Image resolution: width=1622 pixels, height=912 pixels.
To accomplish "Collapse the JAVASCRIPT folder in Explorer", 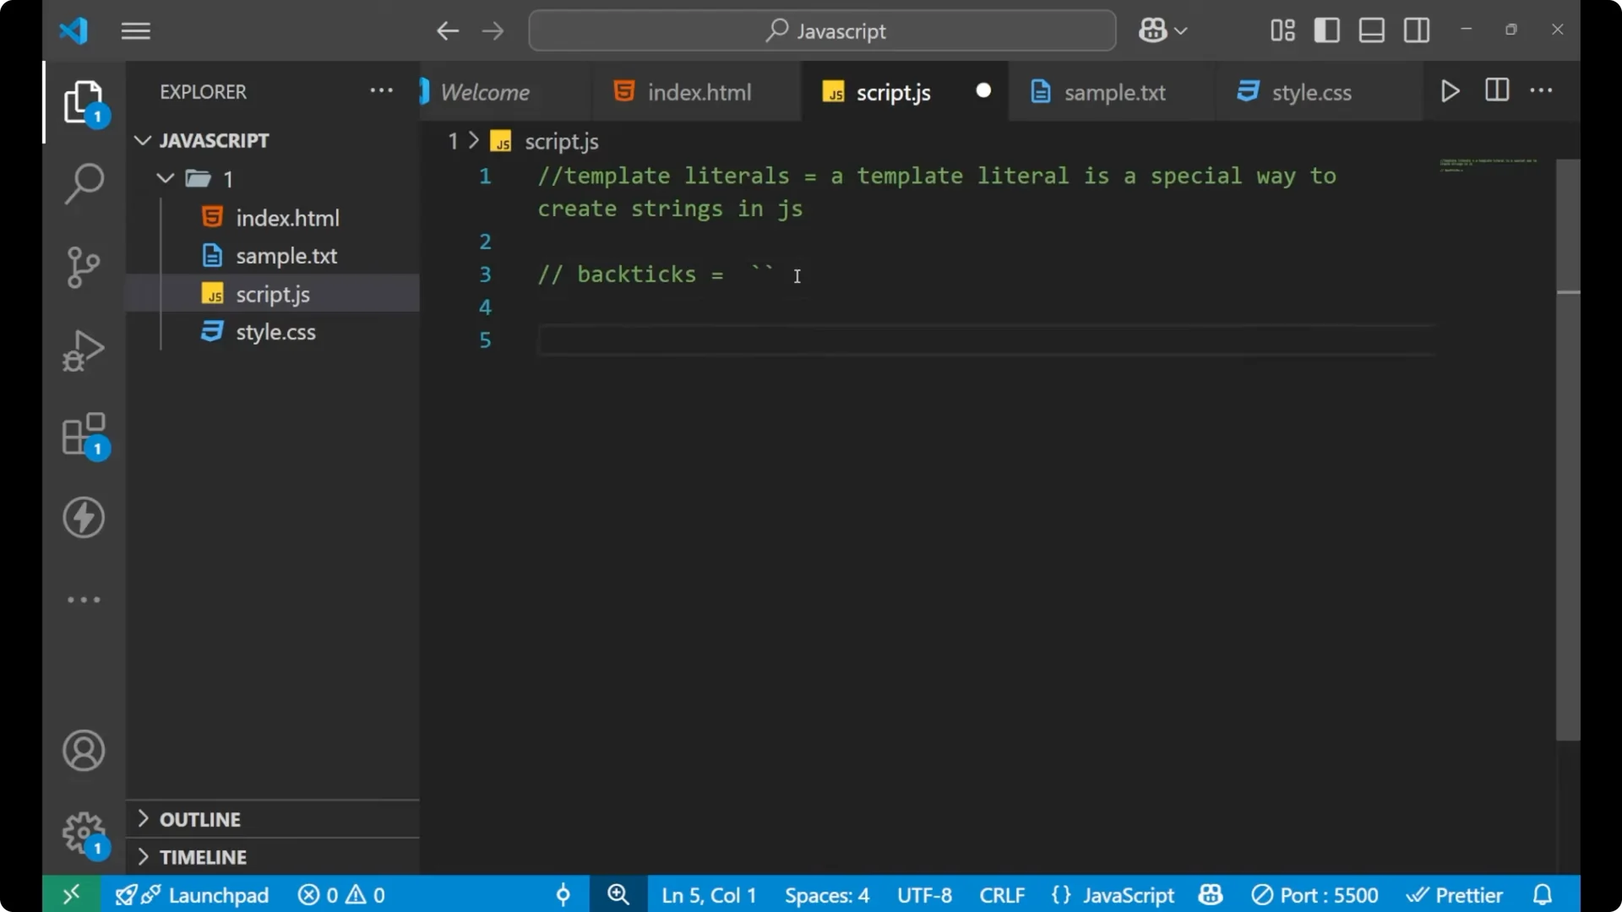I will click(x=142, y=140).
